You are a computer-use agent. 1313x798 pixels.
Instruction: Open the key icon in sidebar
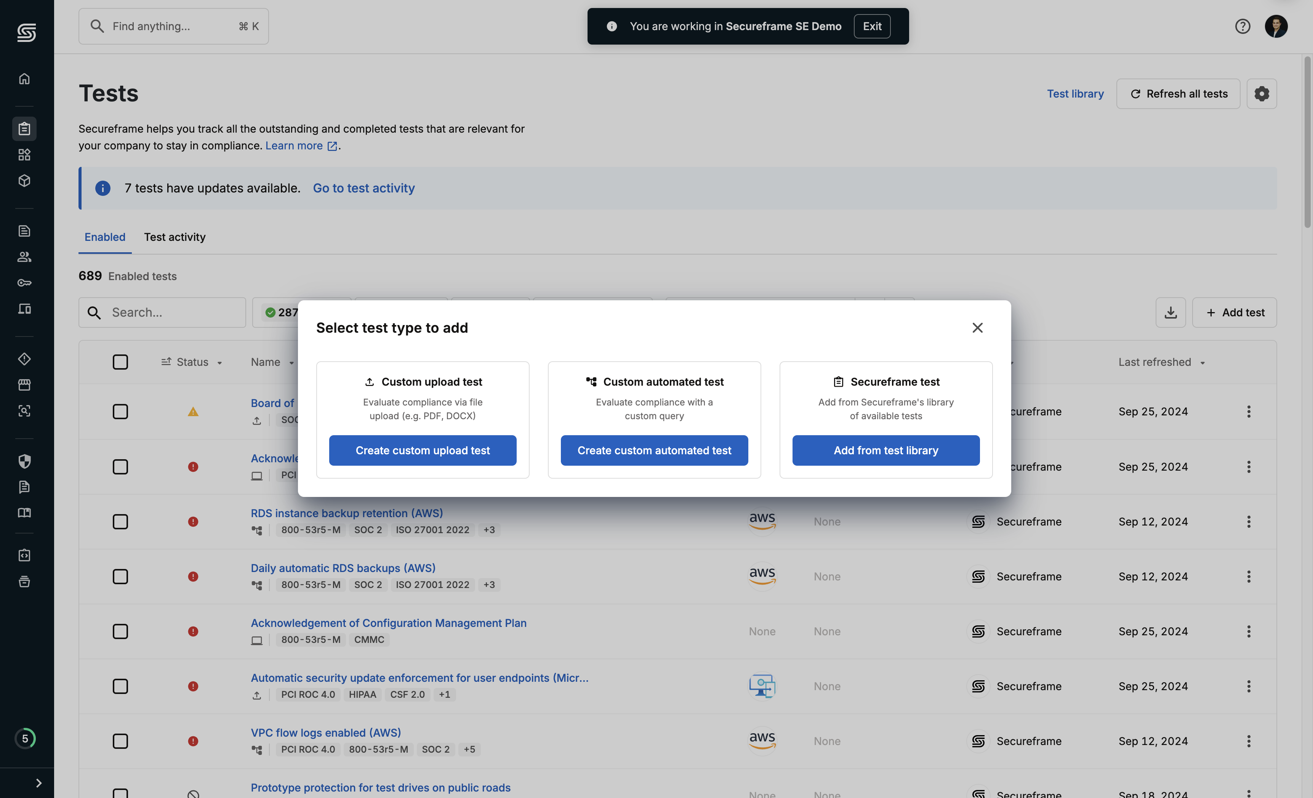[24, 282]
